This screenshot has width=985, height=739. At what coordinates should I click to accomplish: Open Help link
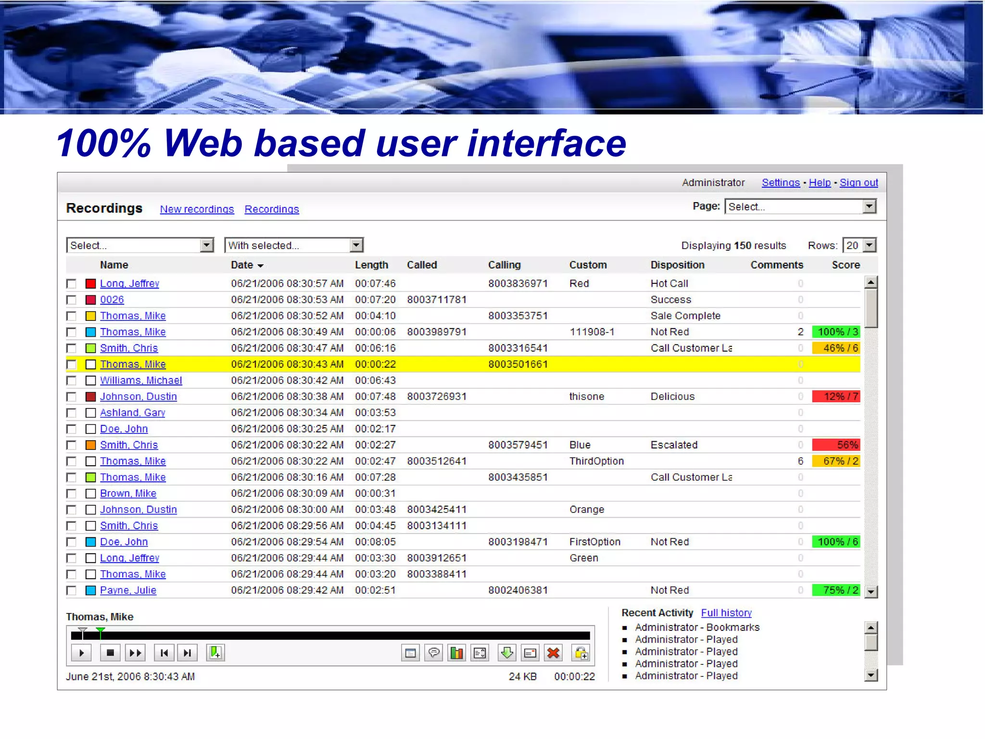click(x=820, y=183)
